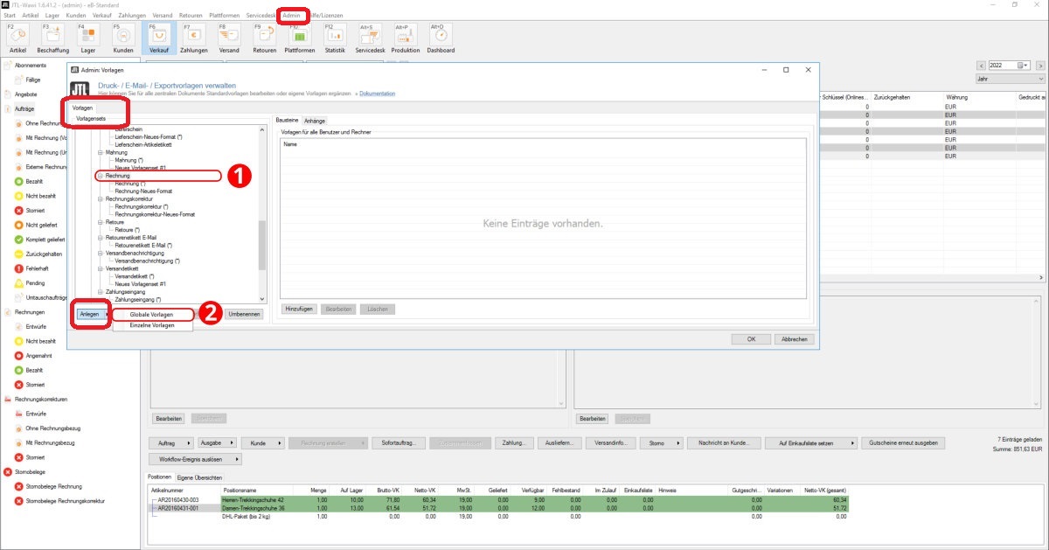Click the Hinzufügen button
1049x550 pixels.
pos(299,310)
